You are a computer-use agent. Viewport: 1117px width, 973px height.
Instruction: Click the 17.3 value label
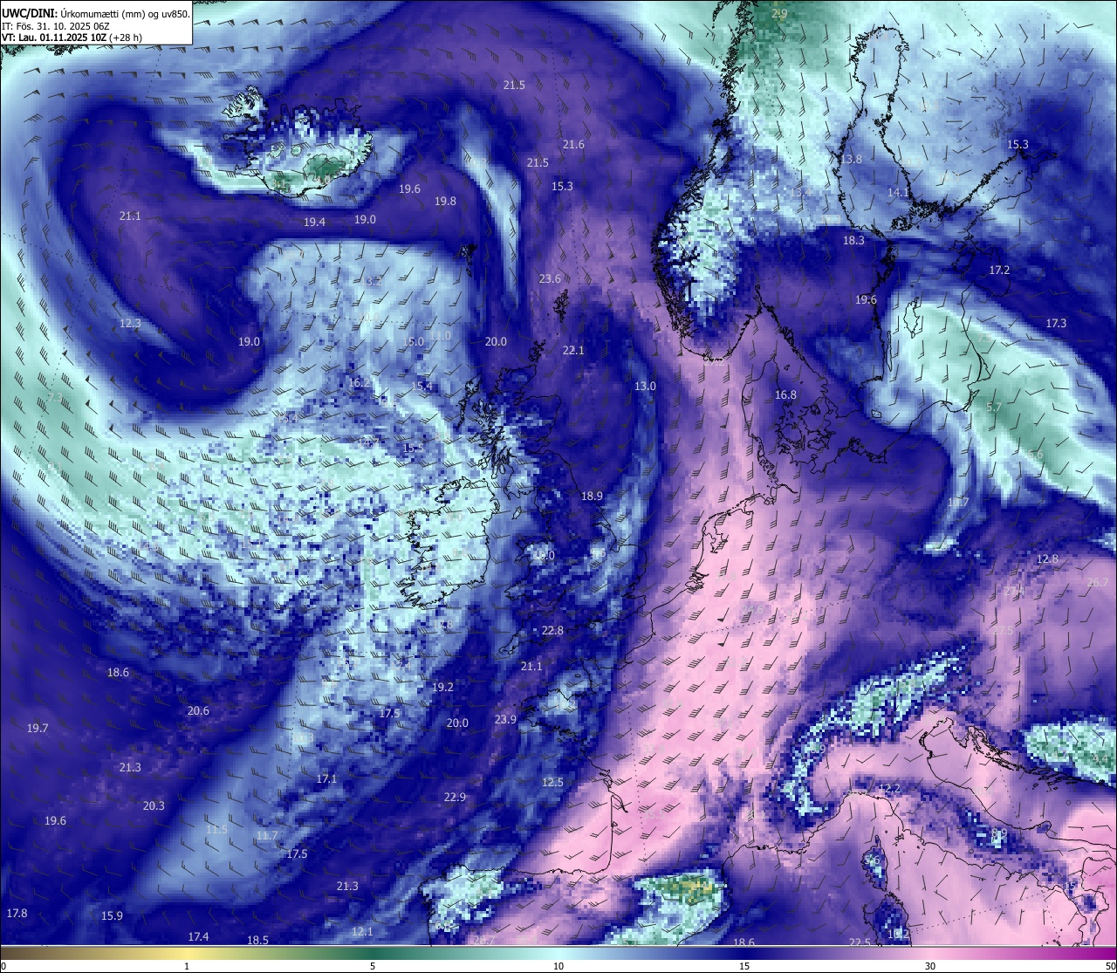pos(1056,323)
